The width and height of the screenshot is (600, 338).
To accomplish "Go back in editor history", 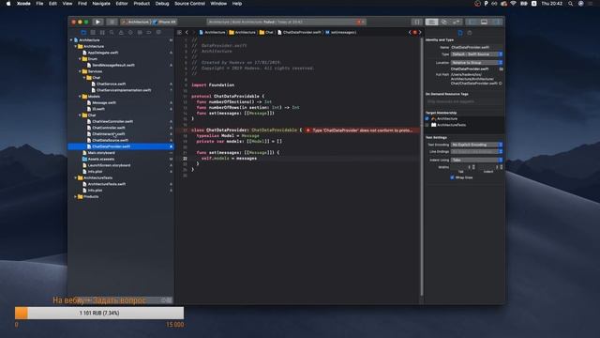I will click(187, 32).
